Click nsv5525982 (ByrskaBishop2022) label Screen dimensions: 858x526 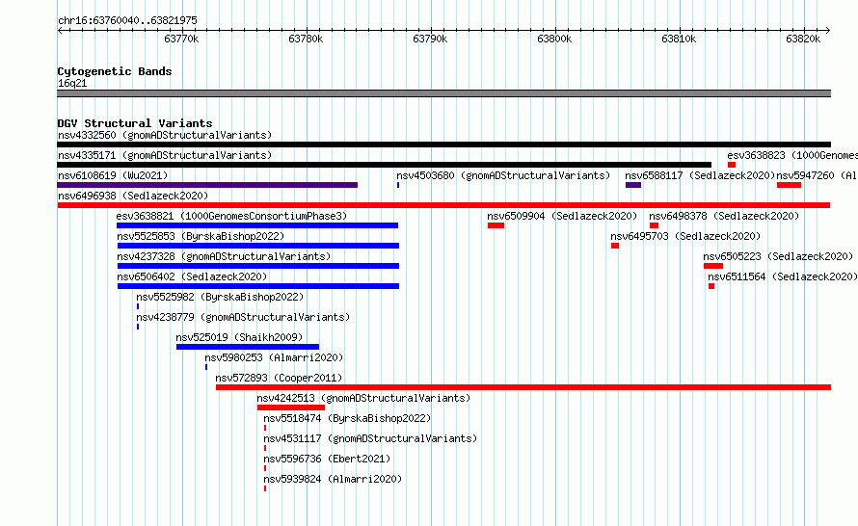220,297
